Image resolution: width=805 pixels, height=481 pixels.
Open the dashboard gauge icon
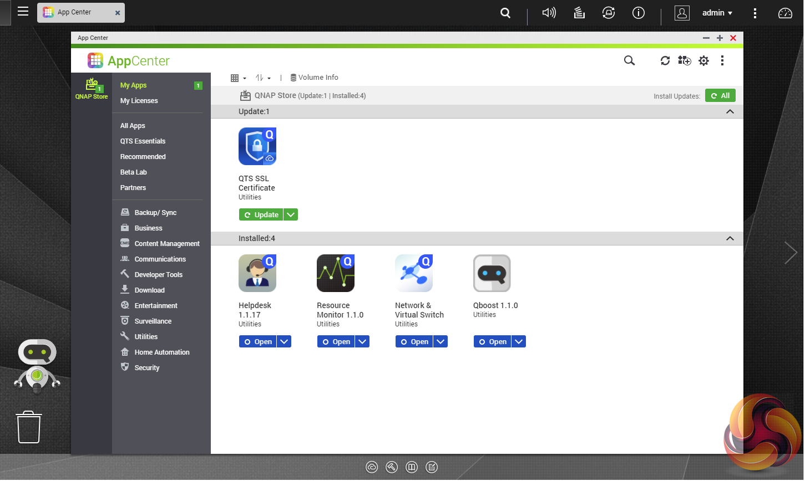point(785,13)
